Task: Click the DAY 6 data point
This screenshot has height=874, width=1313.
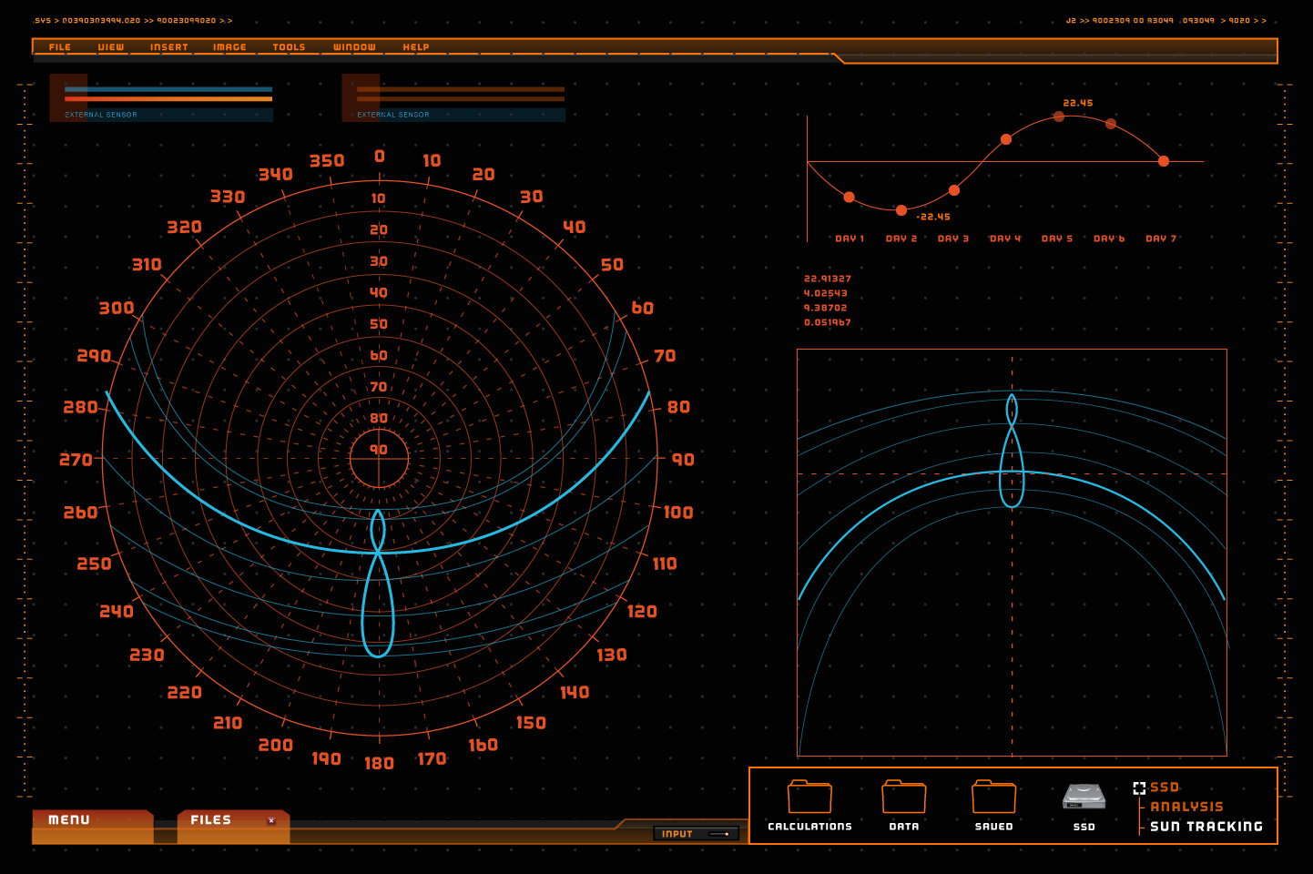Action: (x=1111, y=124)
